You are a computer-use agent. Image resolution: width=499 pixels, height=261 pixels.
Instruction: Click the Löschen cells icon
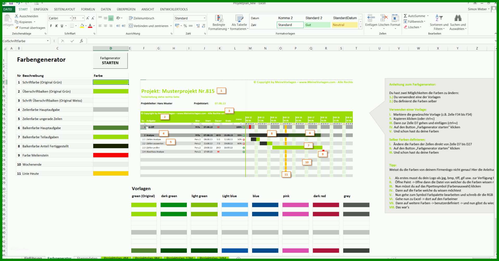tap(384, 18)
